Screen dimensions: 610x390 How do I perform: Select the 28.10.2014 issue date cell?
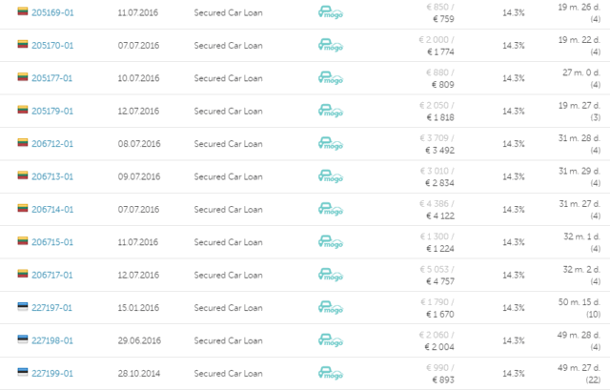139,374
